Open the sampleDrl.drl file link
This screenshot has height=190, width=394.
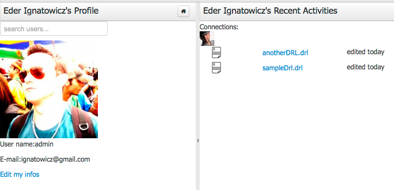pyautogui.click(x=282, y=68)
